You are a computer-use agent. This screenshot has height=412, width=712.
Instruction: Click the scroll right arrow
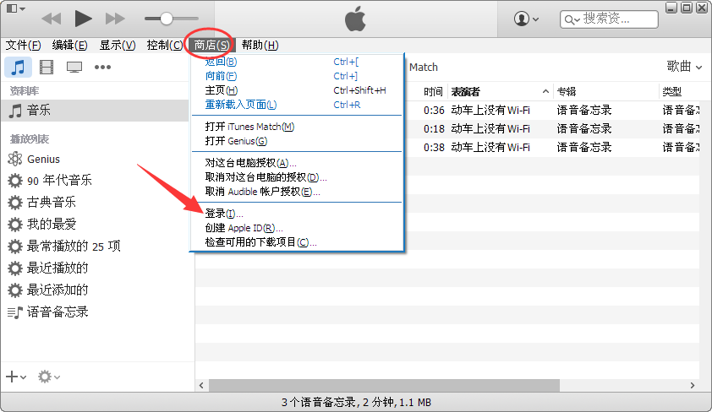(693, 385)
